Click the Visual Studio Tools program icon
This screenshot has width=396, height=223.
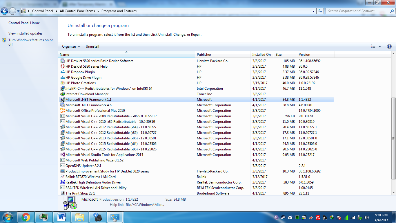(x=62, y=155)
